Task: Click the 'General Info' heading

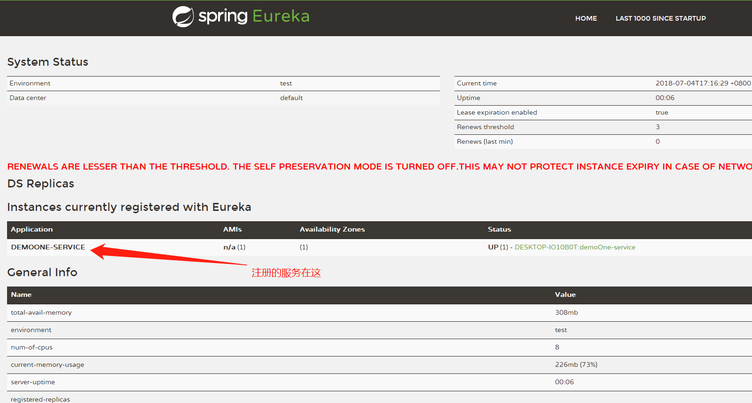Action: pyautogui.click(x=42, y=272)
